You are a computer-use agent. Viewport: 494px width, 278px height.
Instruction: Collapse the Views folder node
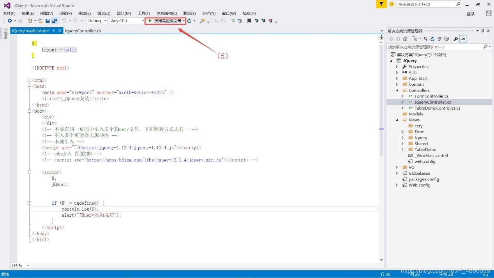tap(397, 120)
